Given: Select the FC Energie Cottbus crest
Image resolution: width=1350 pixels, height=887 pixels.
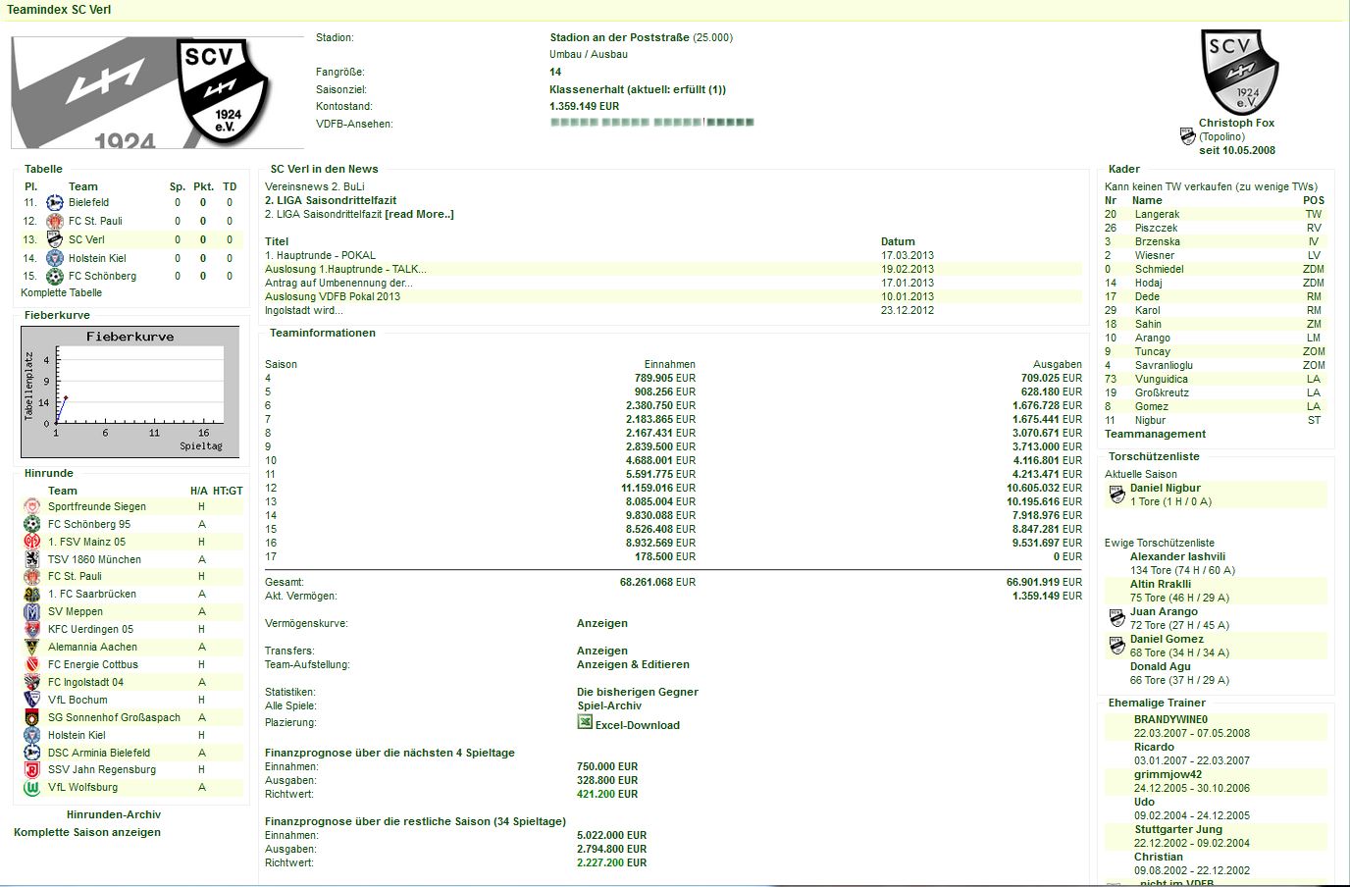Looking at the screenshot, I should point(31,665).
